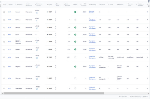Viewport: 150px width, 99px height.
Task: Click 'Способ: Заявка с сайта' campaign cell
Action: [119, 78]
